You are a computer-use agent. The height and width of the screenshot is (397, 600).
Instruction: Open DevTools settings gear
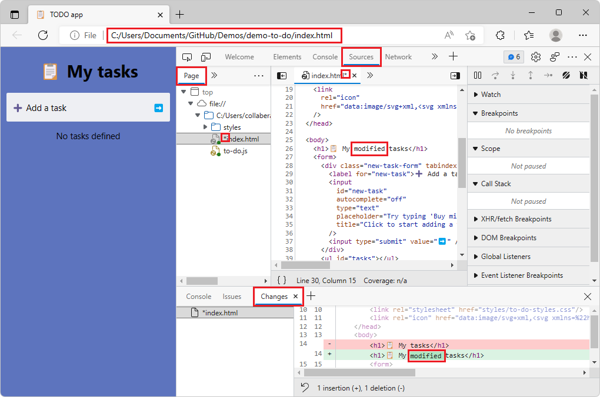pyautogui.click(x=535, y=57)
